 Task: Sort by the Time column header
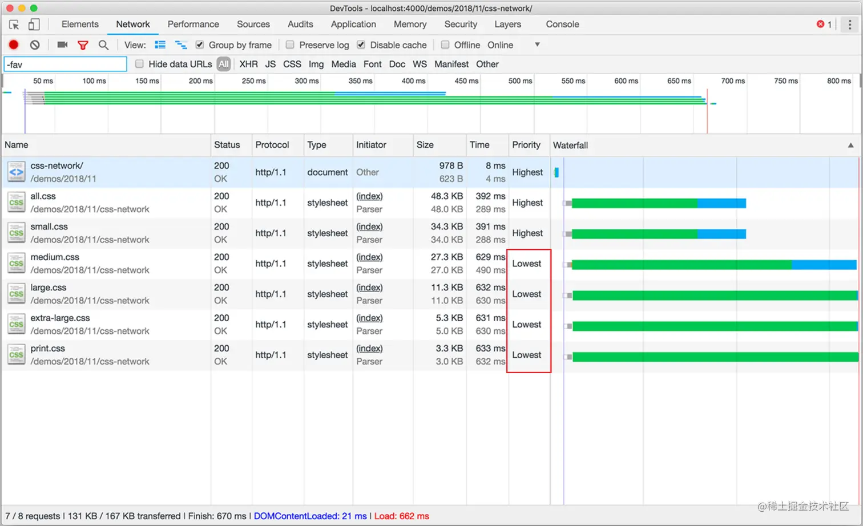[x=487, y=145]
